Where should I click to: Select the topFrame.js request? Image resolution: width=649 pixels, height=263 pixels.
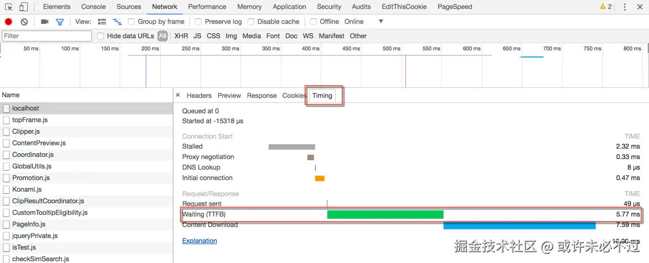coord(86,120)
